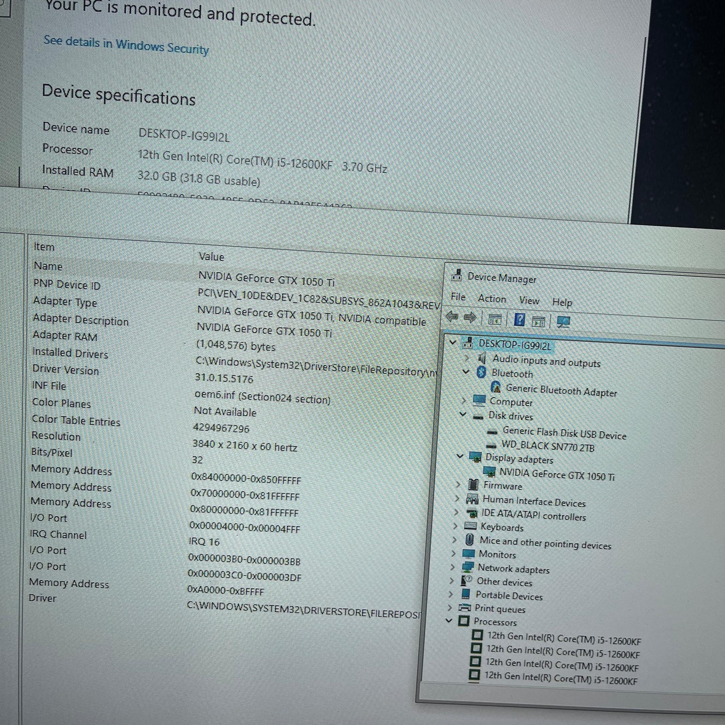Click the Display adapters category icon
Viewport: 725px width, 725px height.
475,457
